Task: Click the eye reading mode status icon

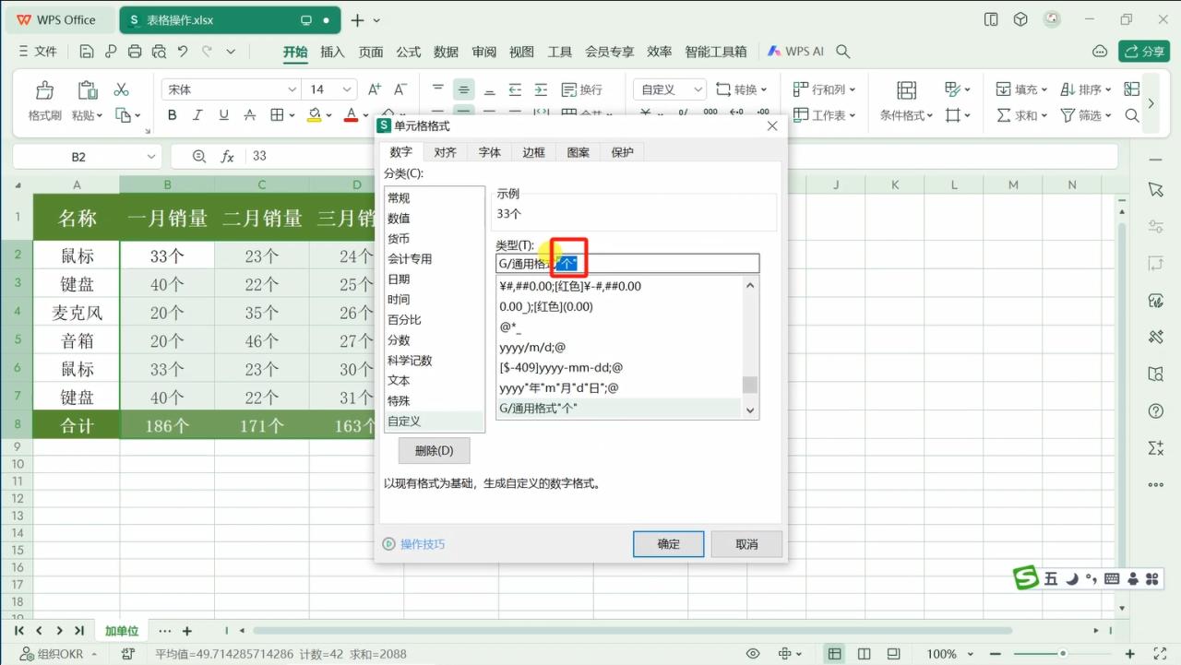Action: tap(753, 654)
